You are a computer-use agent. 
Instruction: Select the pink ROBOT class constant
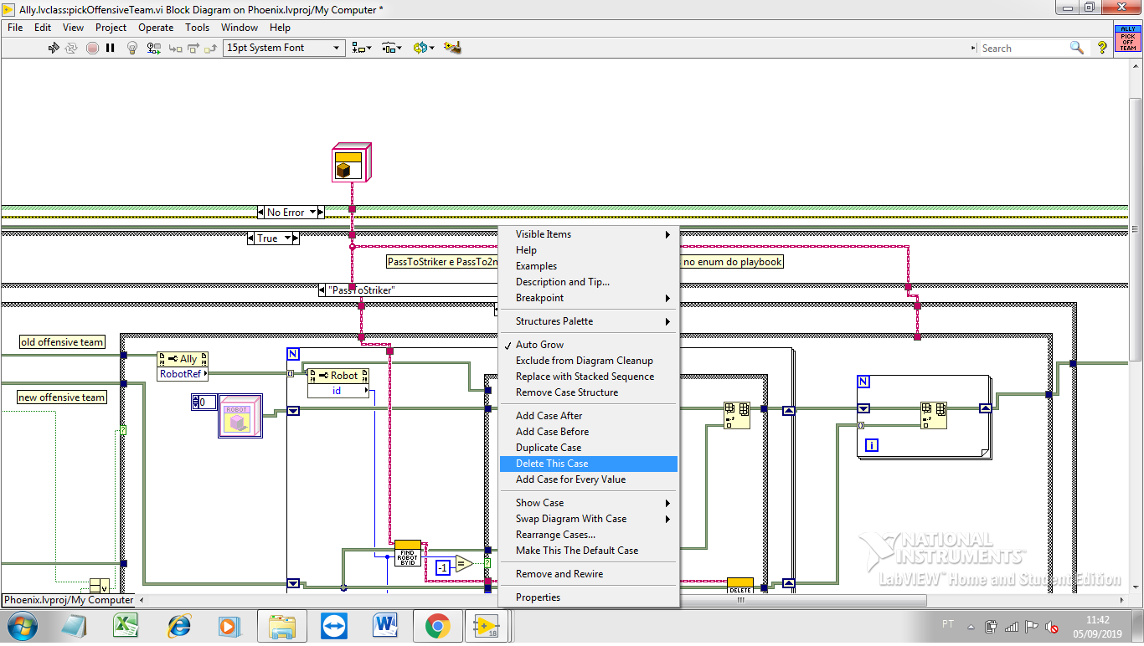pyautogui.click(x=240, y=416)
